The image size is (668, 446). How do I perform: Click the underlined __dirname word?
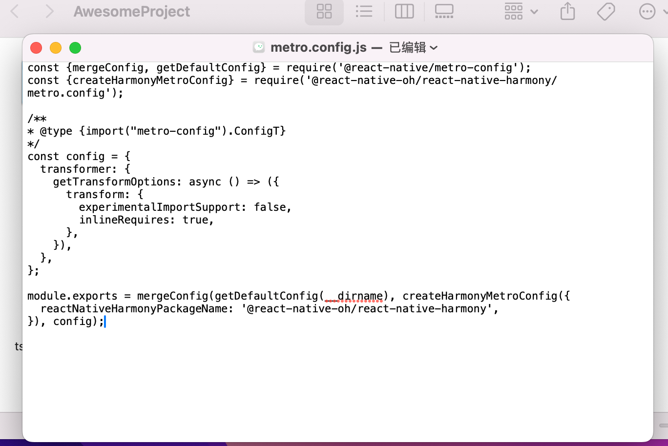[354, 296]
